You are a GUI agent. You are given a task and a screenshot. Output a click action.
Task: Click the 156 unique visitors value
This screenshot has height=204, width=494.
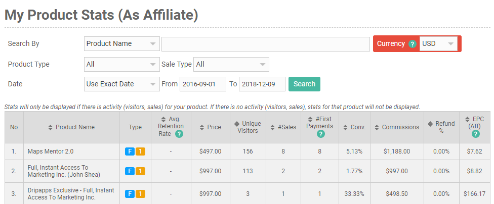click(248, 151)
